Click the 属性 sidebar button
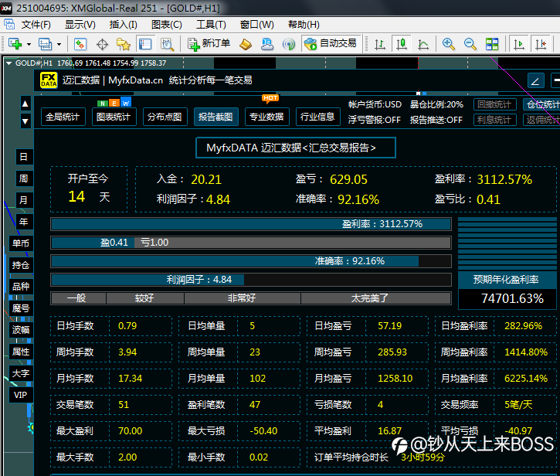 point(22,352)
